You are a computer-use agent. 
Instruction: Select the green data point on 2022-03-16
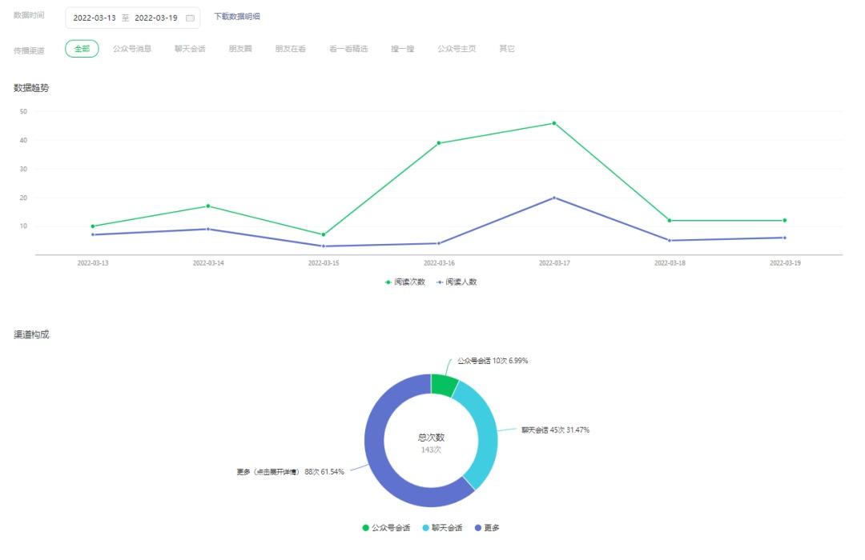[x=439, y=143]
